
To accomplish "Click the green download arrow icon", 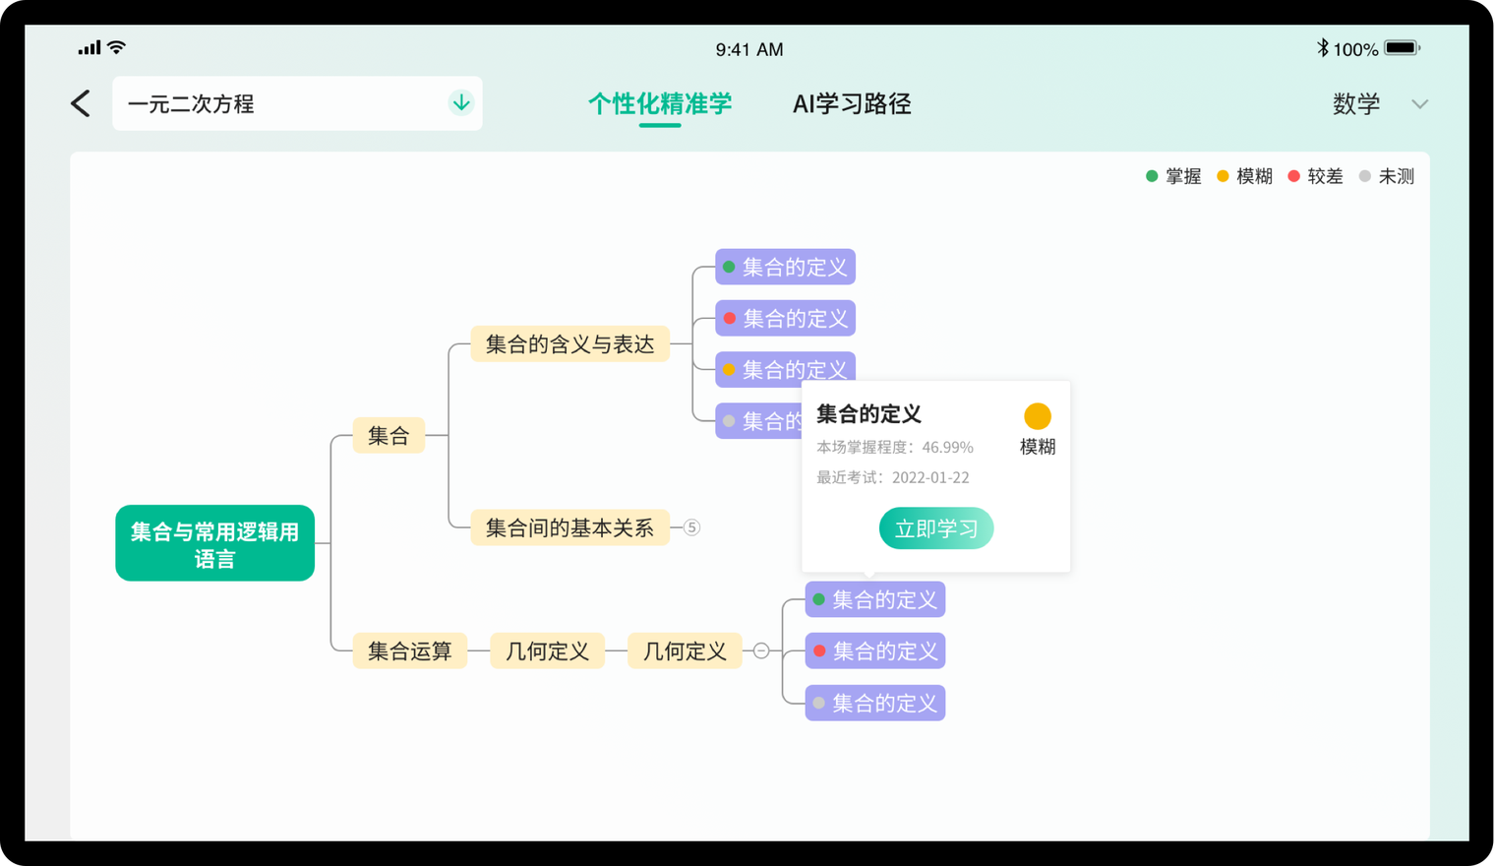I will (x=460, y=103).
